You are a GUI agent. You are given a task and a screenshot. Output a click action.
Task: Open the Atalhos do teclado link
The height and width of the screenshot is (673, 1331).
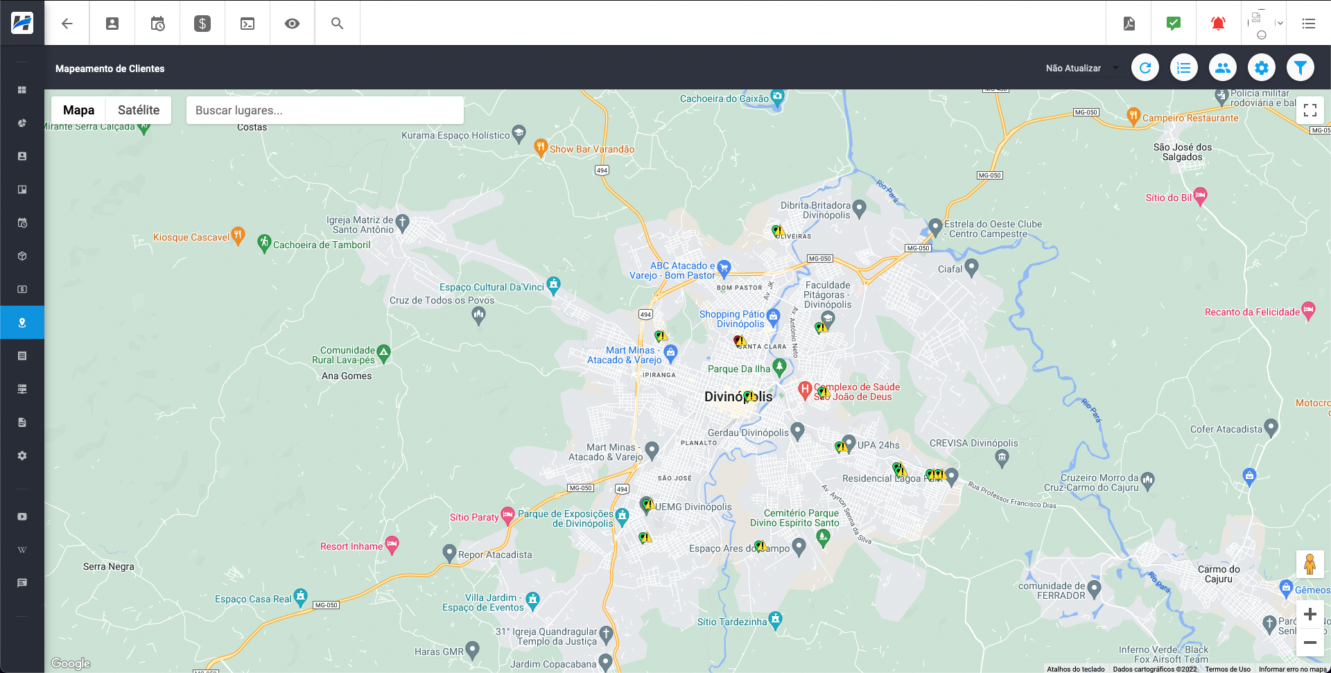click(1076, 669)
